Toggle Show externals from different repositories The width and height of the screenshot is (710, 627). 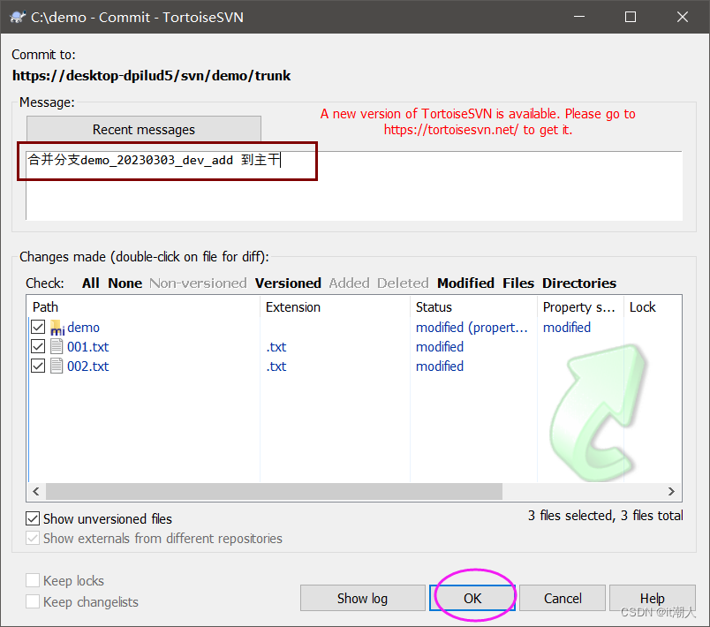[x=33, y=539]
